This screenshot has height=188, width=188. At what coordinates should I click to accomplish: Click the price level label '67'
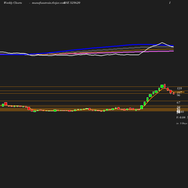point(178,103)
